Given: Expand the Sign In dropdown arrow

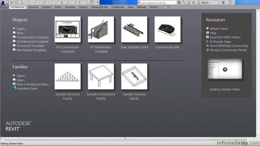Looking at the screenshot, I should pyautogui.click(x=219, y=2).
